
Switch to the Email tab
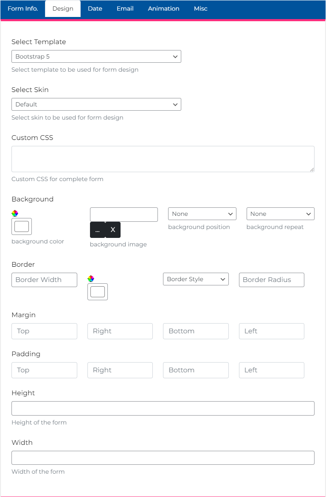point(125,8)
